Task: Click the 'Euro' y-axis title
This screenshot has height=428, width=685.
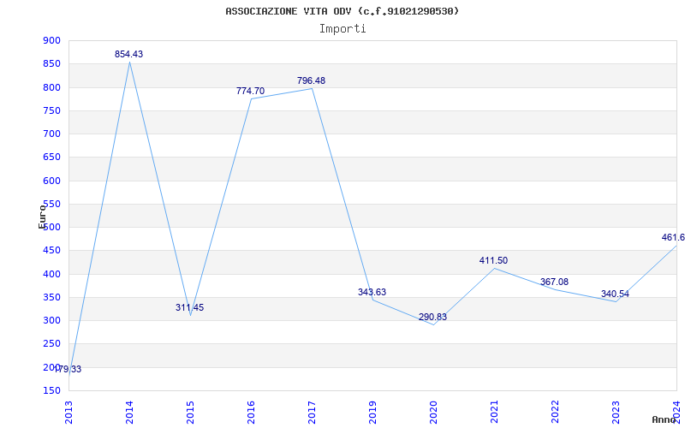Action: 42,217
